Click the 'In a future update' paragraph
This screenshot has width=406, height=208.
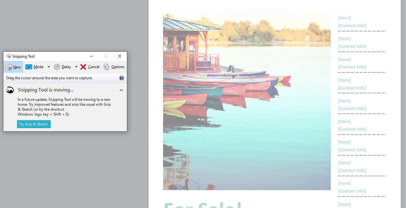pos(64,107)
